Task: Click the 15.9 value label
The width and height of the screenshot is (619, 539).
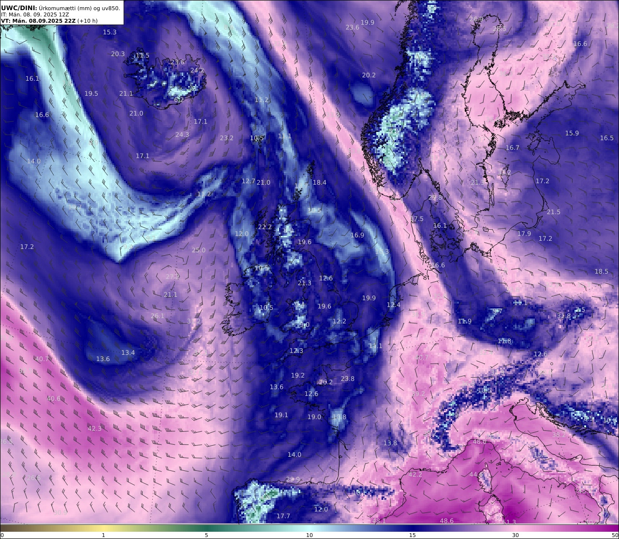Action: tap(572, 133)
